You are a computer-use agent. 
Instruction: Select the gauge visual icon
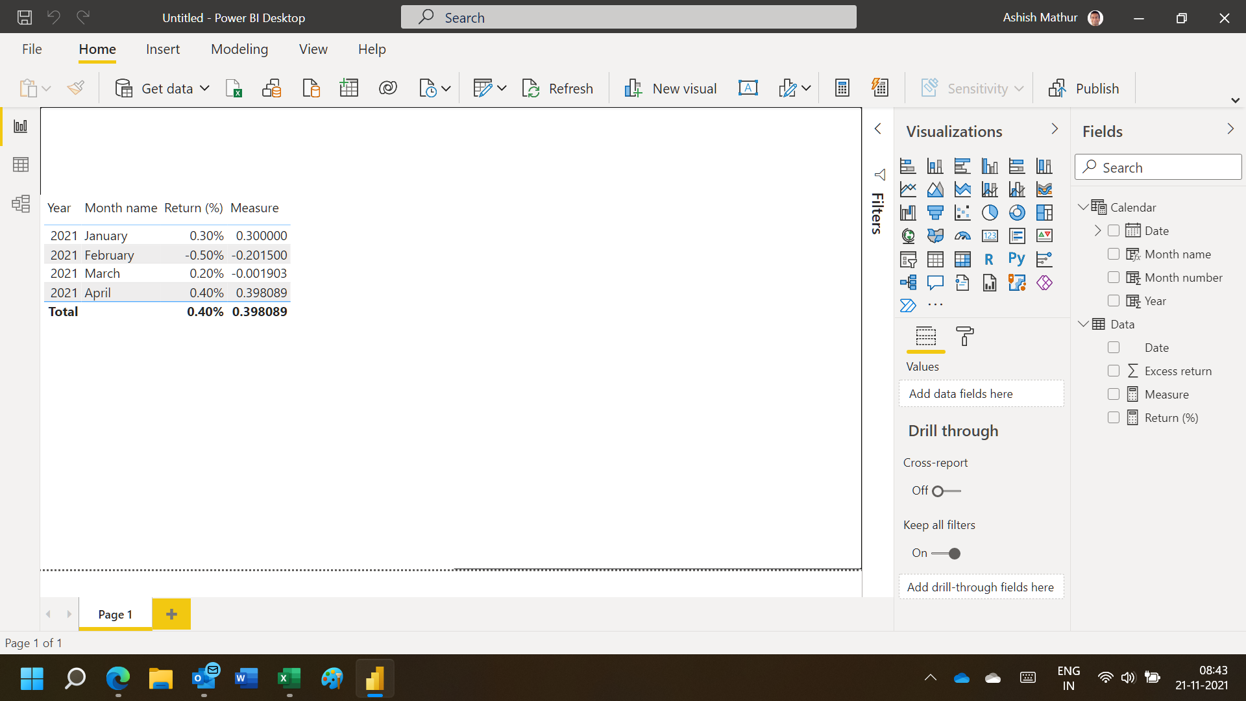[962, 236]
